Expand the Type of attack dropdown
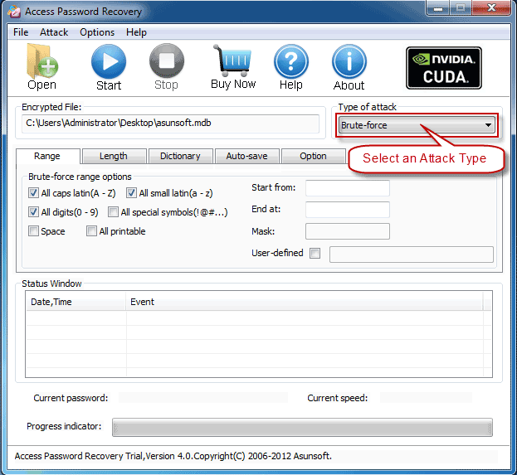Image resolution: width=517 pixels, height=475 pixels. click(417, 125)
